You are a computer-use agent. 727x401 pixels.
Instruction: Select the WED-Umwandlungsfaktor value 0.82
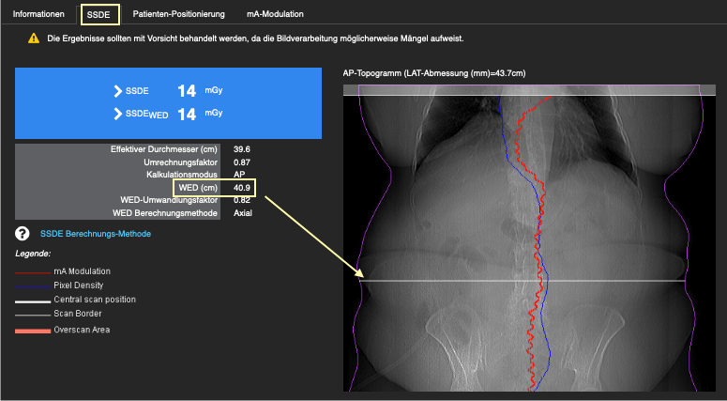click(242, 200)
